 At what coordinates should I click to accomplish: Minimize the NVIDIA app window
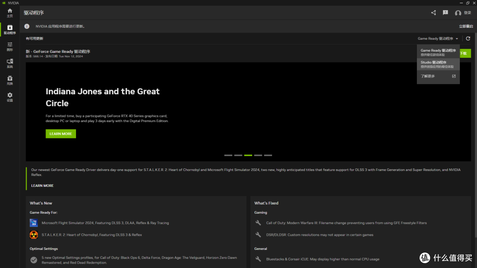(x=461, y=3)
